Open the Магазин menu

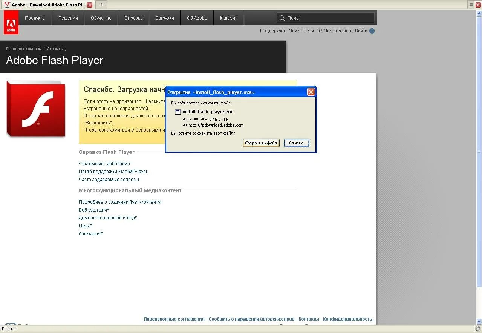coord(229,18)
